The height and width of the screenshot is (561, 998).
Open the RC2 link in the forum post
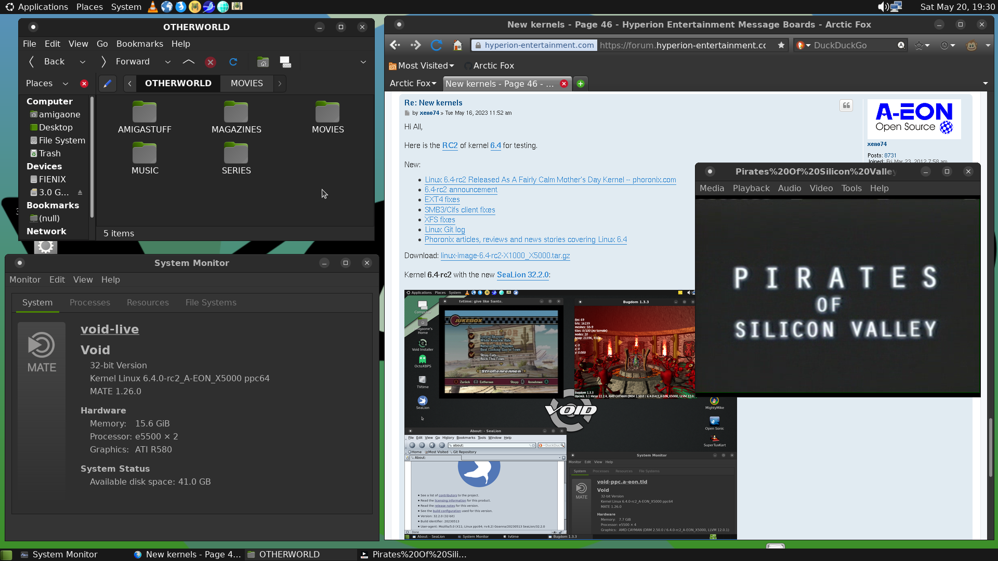(x=450, y=146)
